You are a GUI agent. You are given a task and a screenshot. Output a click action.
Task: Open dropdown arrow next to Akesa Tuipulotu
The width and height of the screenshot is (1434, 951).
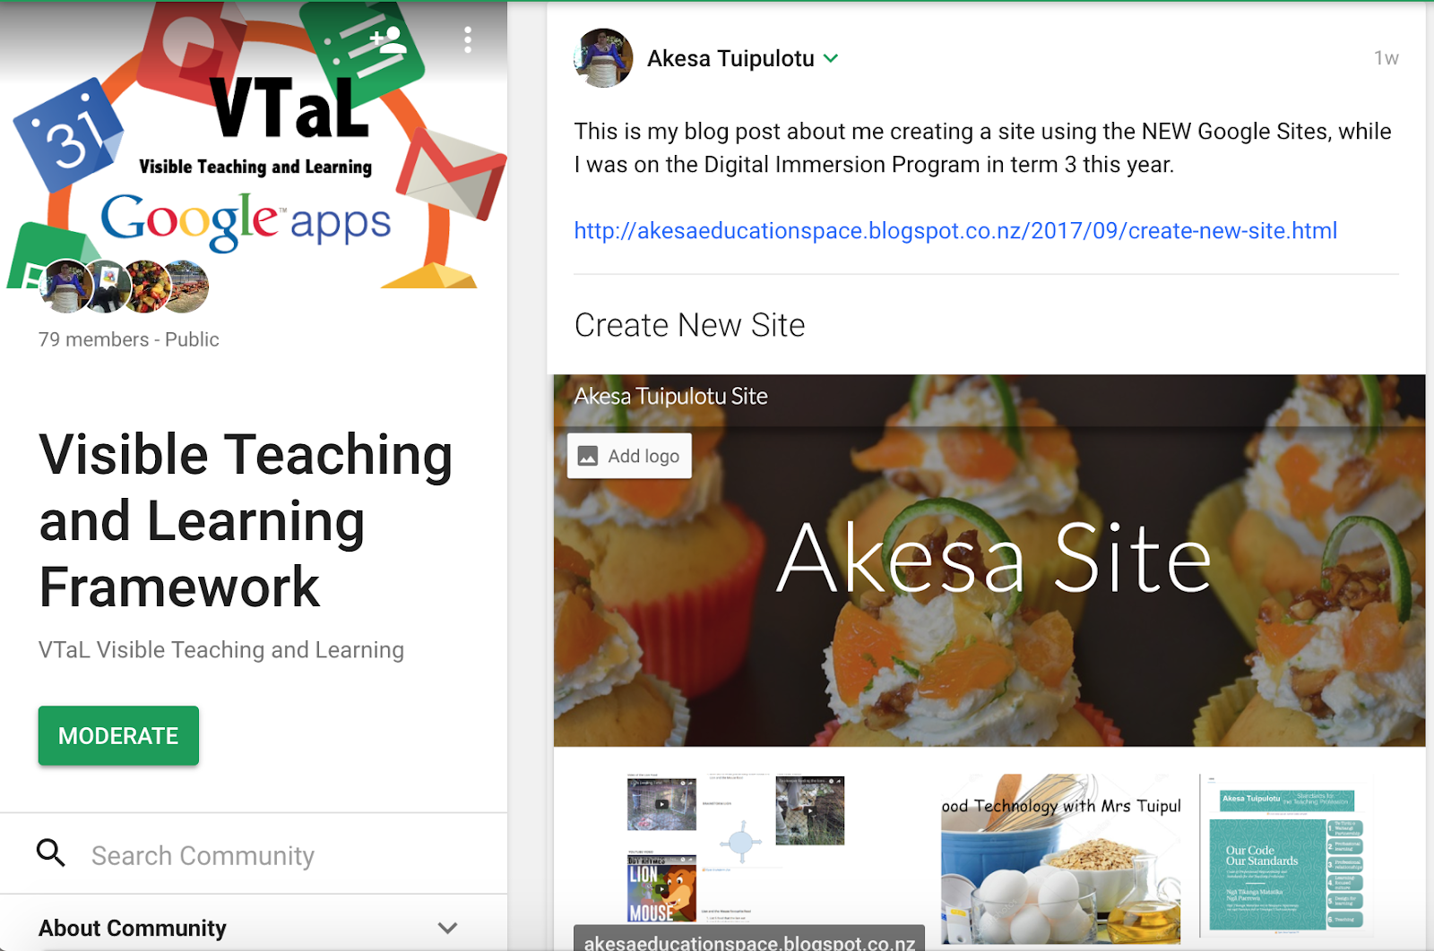(x=831, y=58)
